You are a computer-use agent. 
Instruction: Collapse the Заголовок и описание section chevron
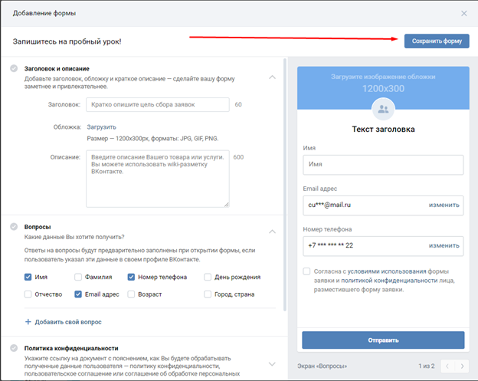point(272,77)
